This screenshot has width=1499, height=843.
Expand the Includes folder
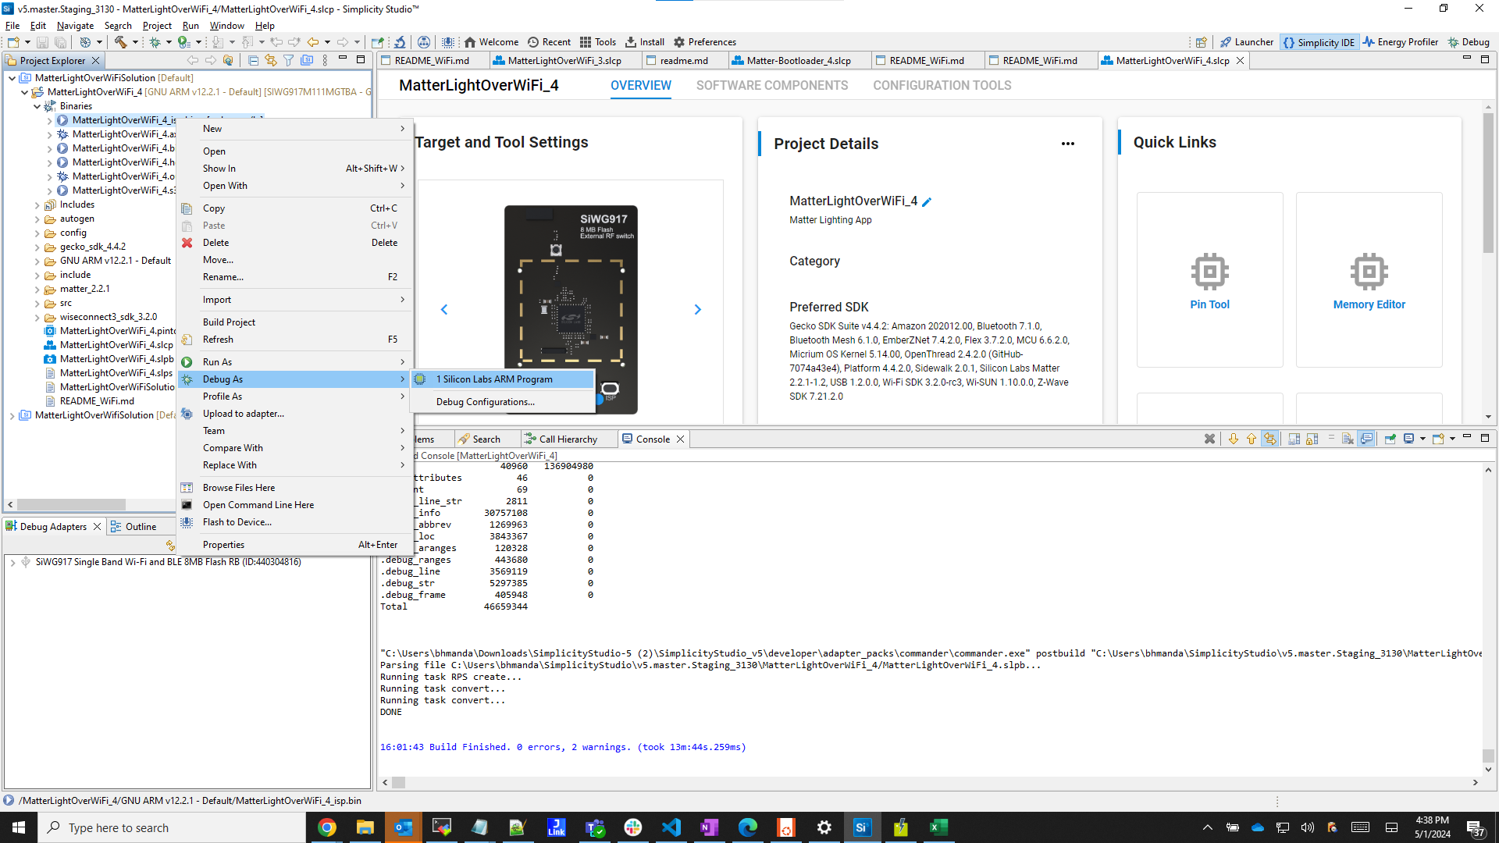pyautogui.click(x=37, y=205)
